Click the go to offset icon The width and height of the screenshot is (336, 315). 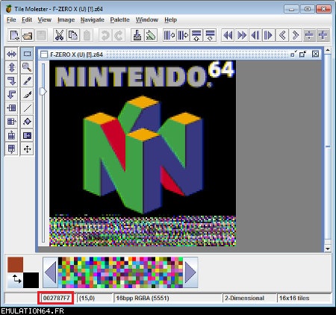(137, 35)
